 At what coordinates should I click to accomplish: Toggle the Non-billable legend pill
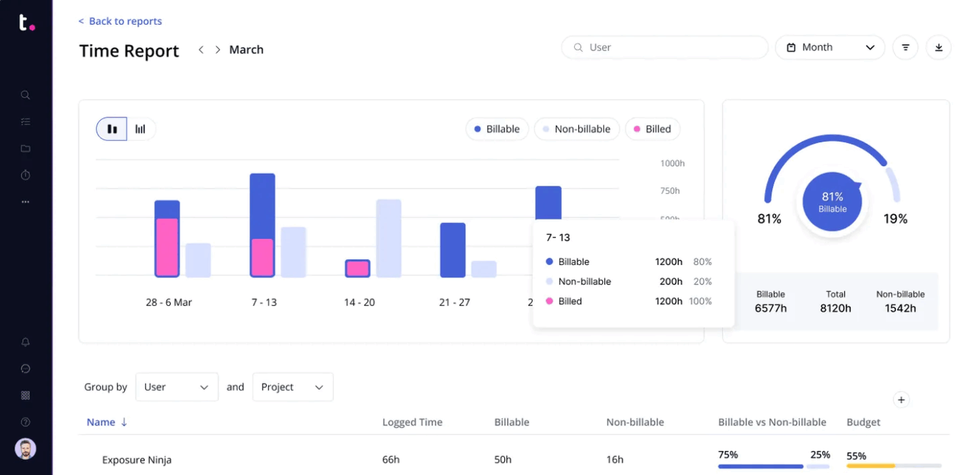pos(576,128)
